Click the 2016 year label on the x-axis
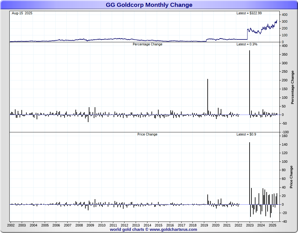The image size is (298, 233). point(170,226)
